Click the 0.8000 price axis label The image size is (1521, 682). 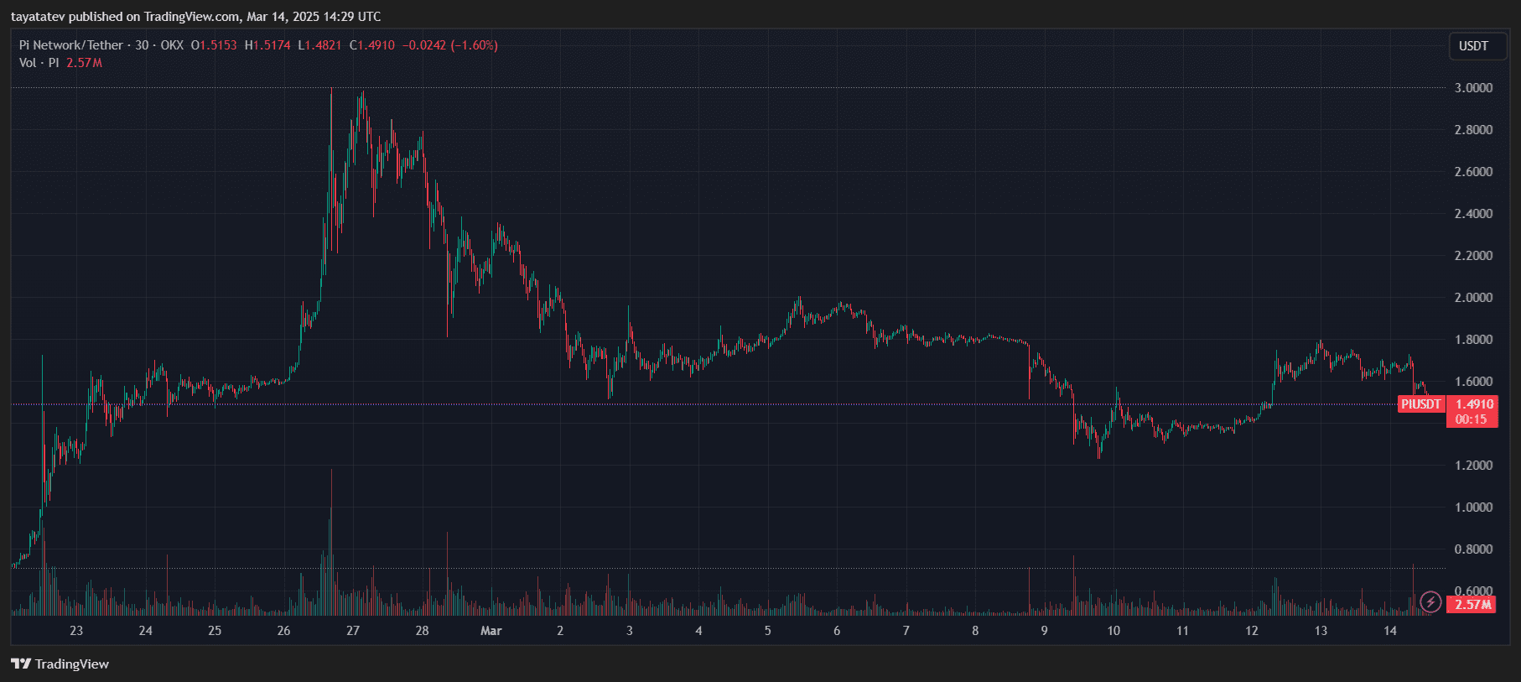(x=1473, y=549)
